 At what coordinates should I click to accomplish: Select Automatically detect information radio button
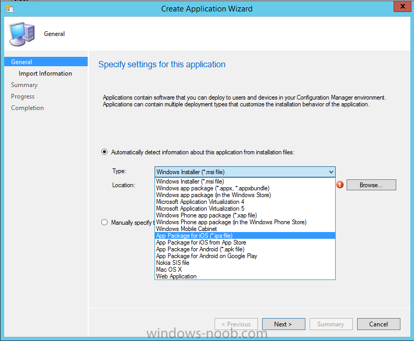pos(104,152)
